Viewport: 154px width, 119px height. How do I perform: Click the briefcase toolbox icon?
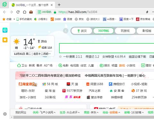pos(31,12)
